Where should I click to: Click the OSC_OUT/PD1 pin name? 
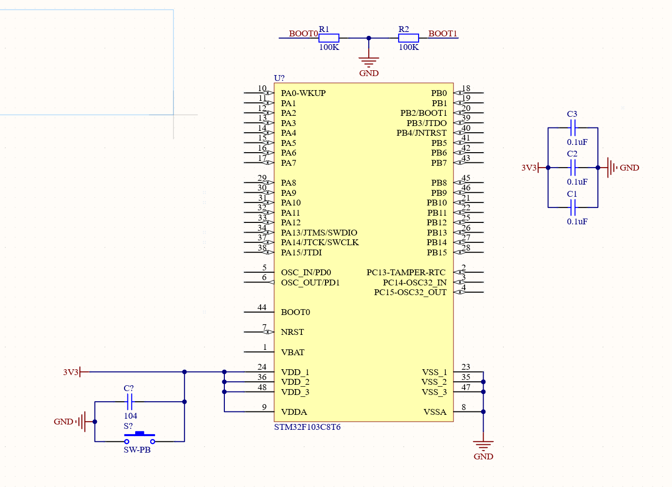pyautogui.click(x=311, y=283)
